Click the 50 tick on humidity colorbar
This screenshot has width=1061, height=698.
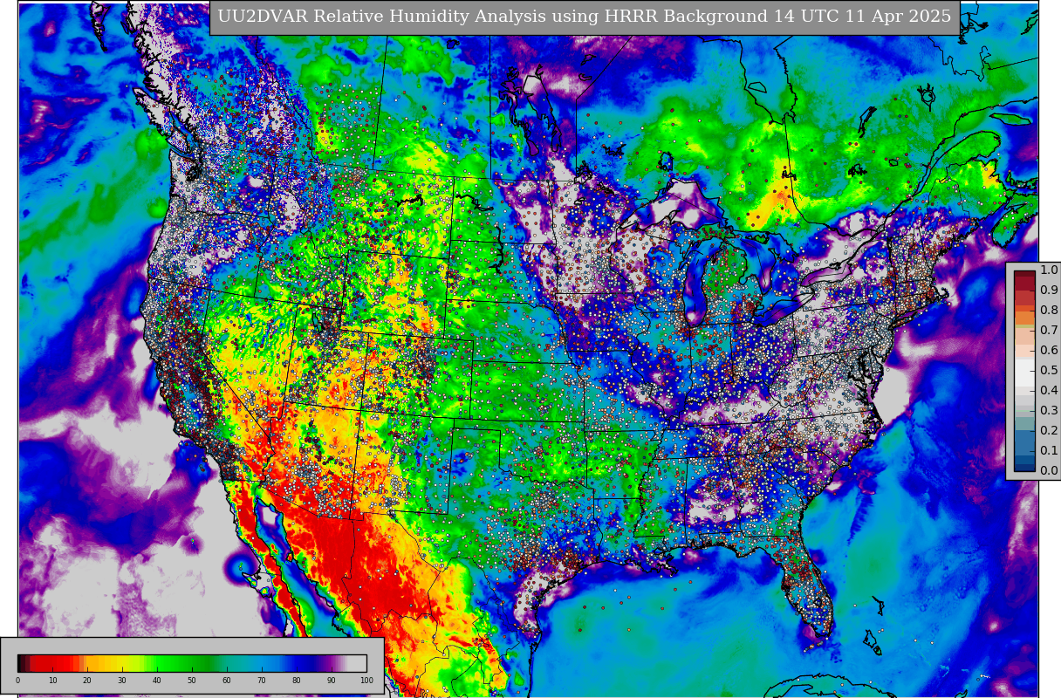coord(192,681)
